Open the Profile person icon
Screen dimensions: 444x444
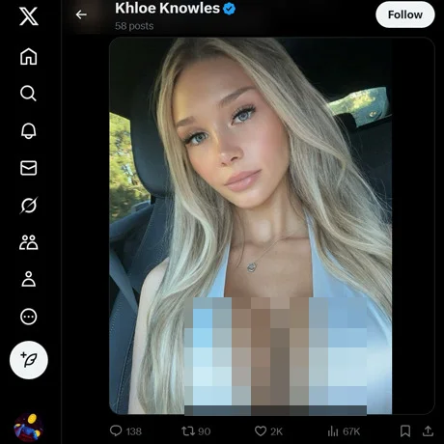pos(29,279)
